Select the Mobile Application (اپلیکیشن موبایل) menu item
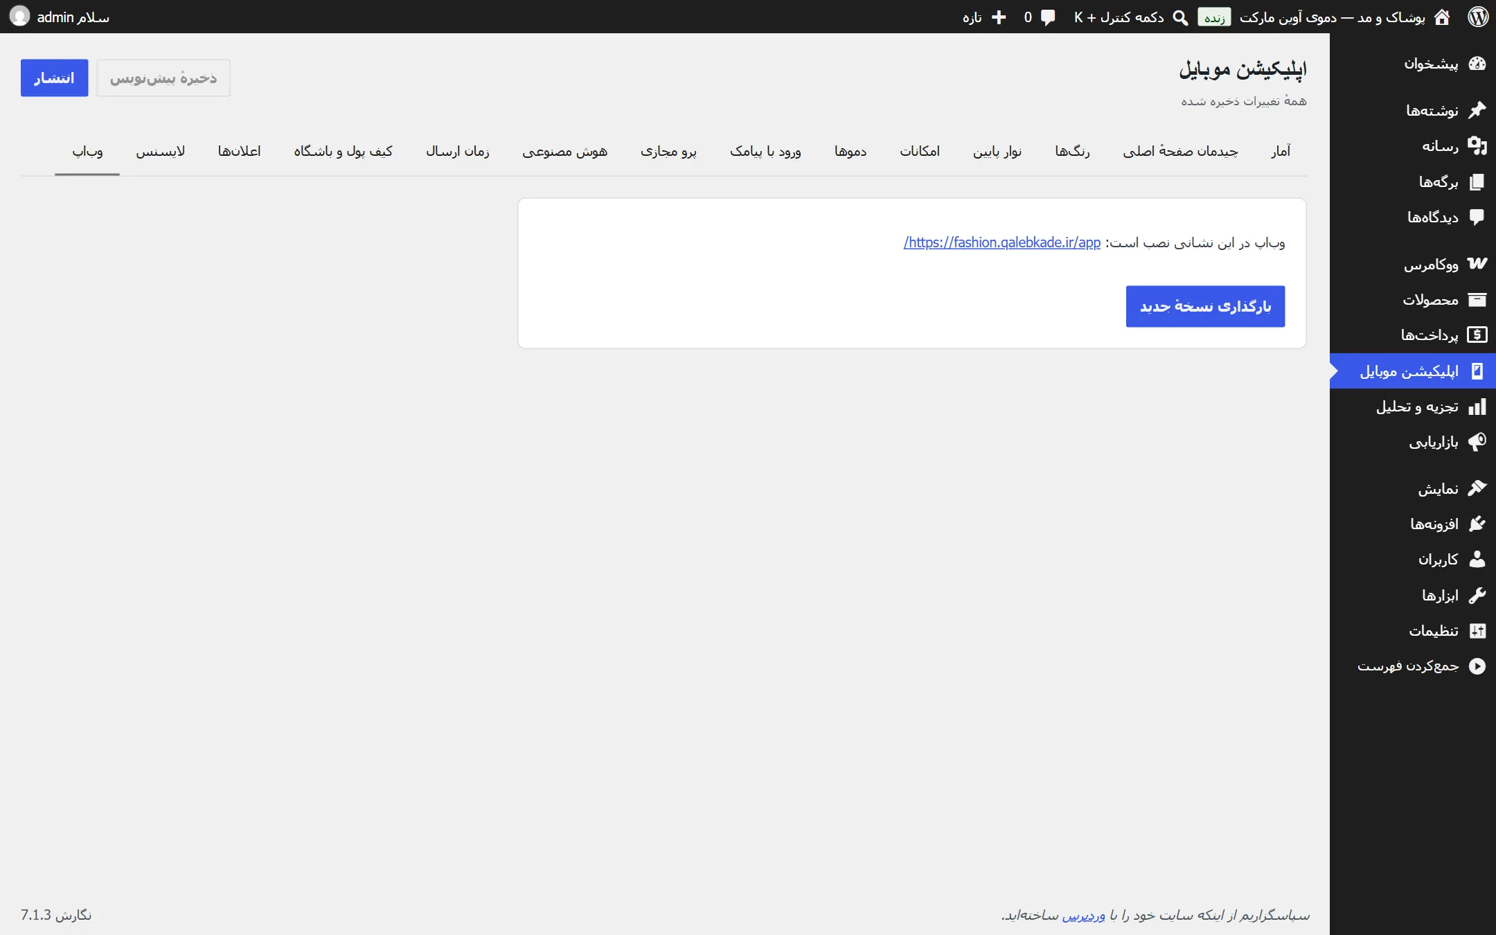 (x=1413, y=371)
